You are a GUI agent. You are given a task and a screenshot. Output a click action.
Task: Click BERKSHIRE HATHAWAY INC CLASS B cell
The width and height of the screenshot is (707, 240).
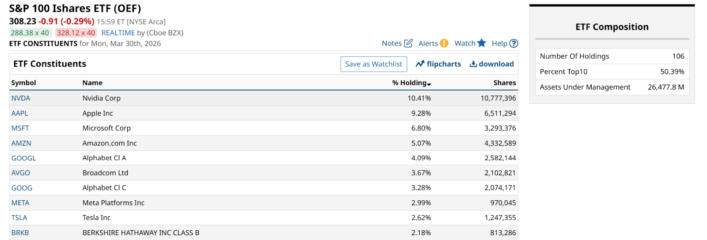[141, 232]
